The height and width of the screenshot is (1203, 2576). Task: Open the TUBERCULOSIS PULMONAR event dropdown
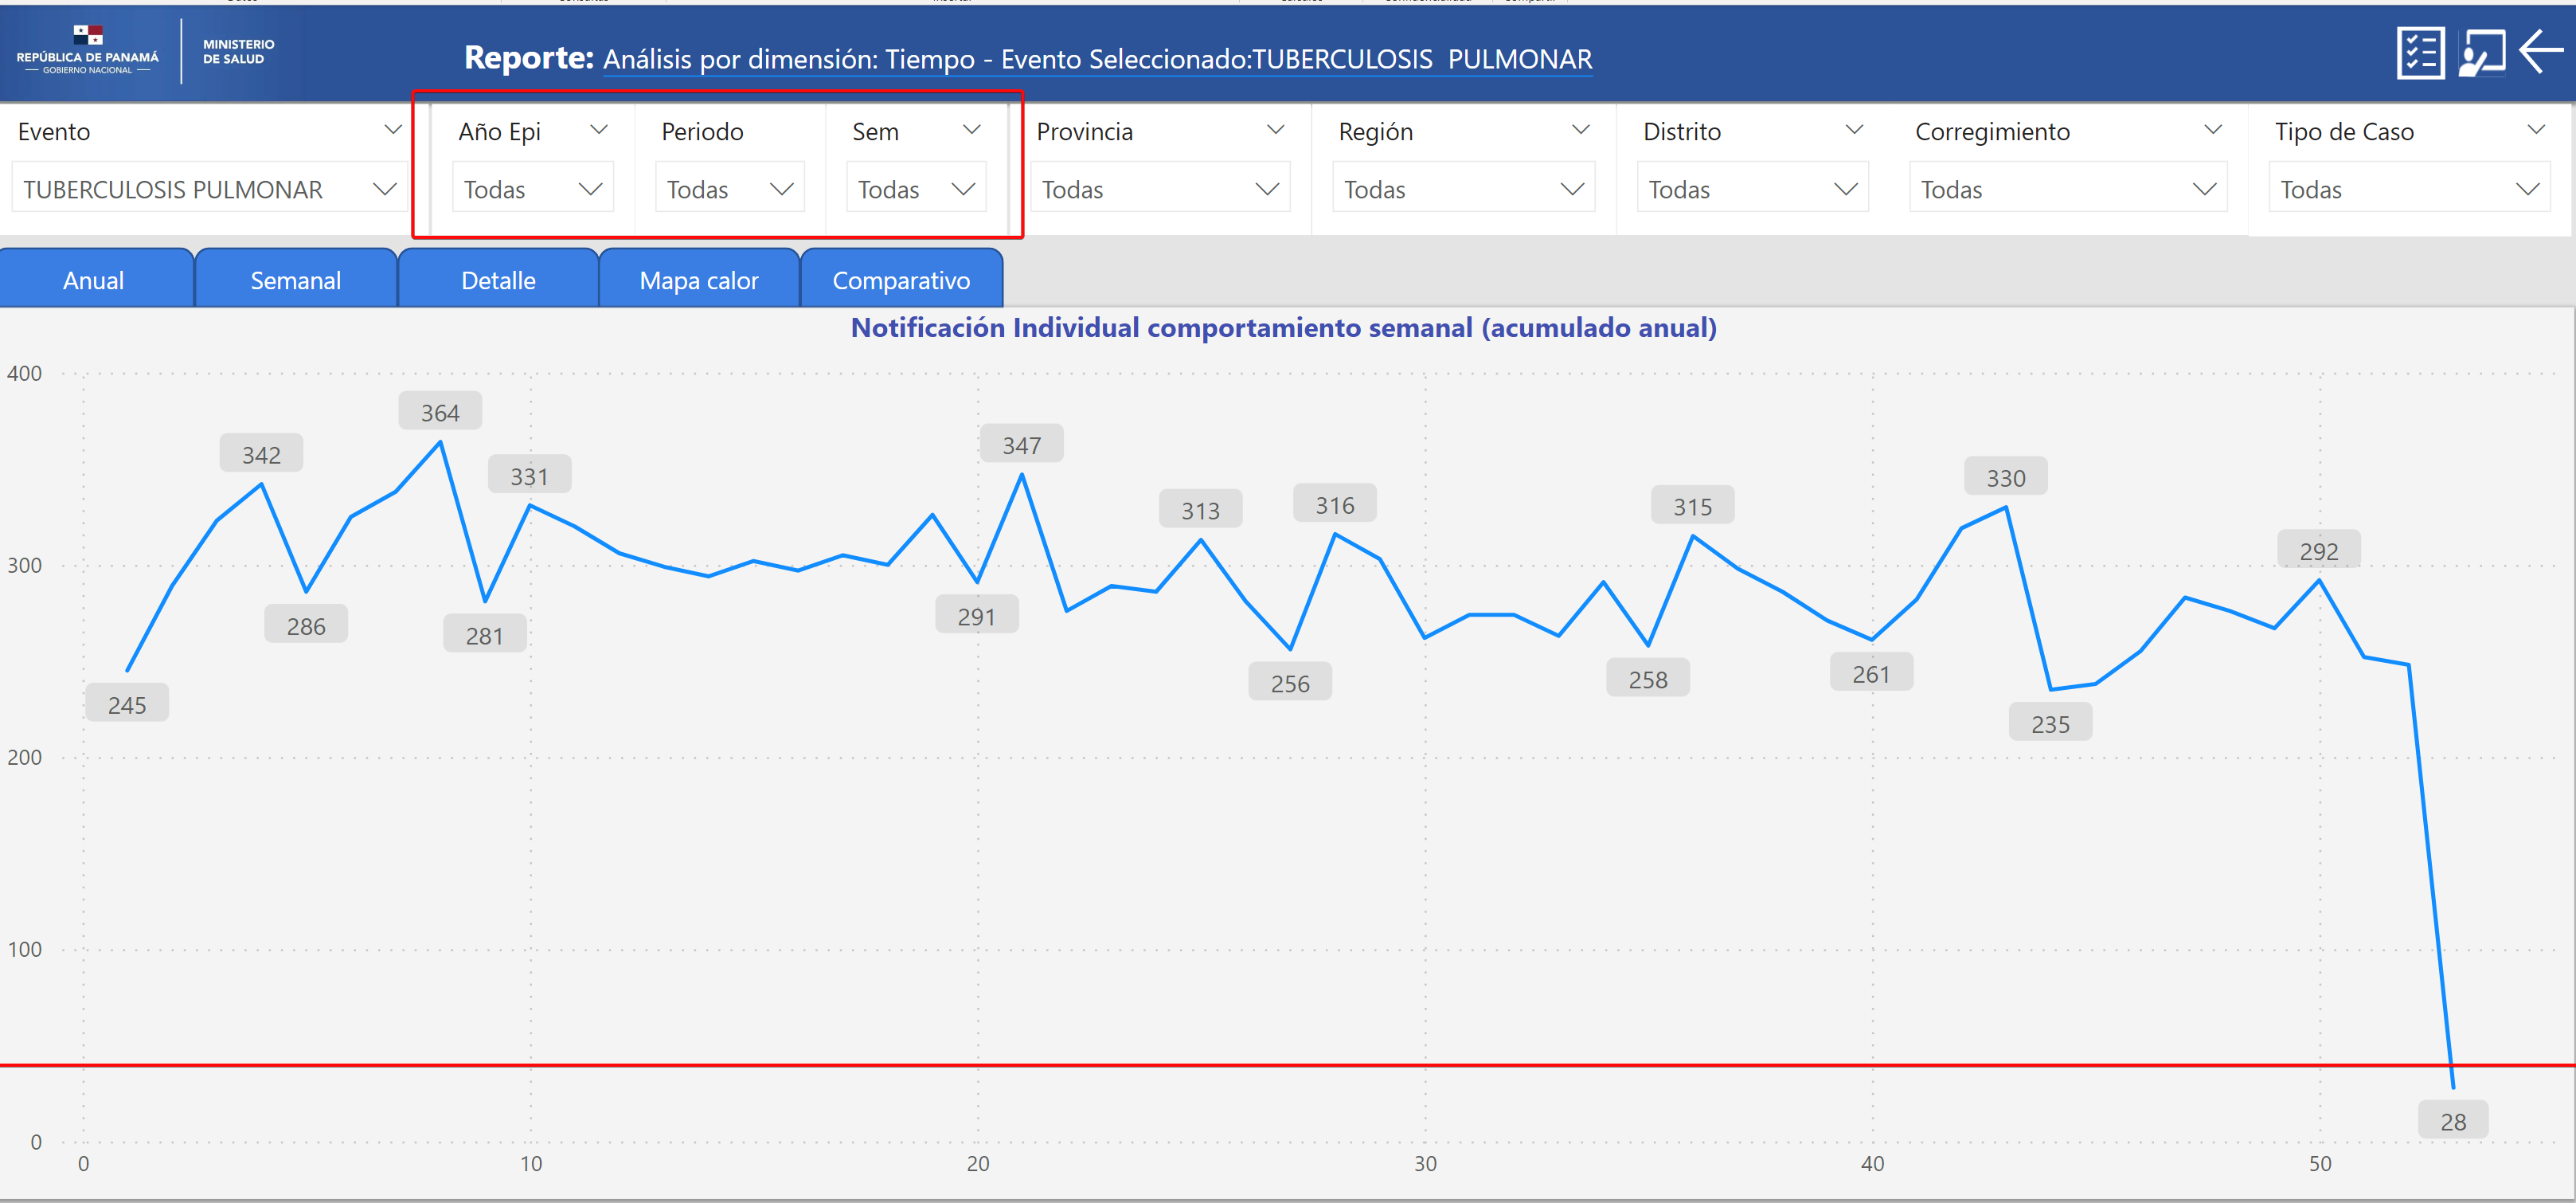point(209,189)
